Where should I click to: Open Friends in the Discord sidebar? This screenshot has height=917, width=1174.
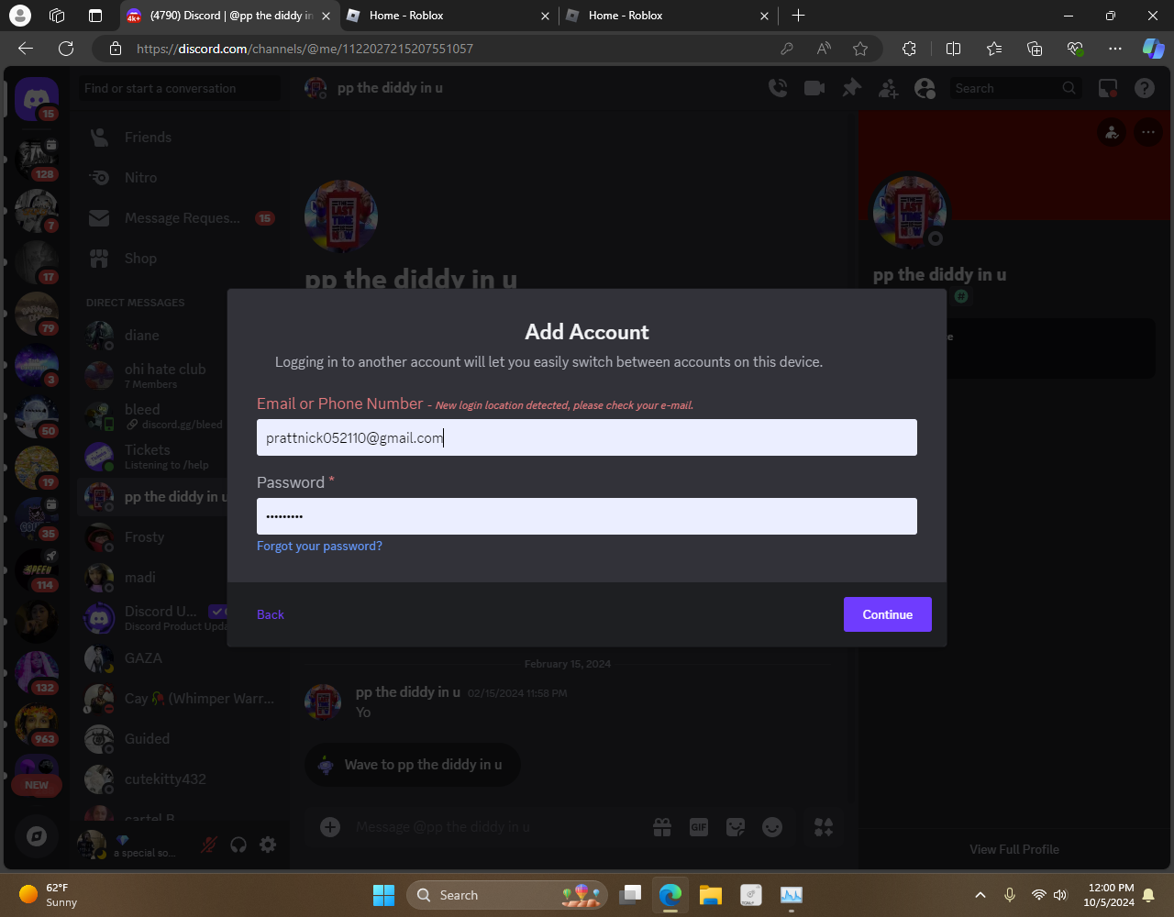point(180,138)
